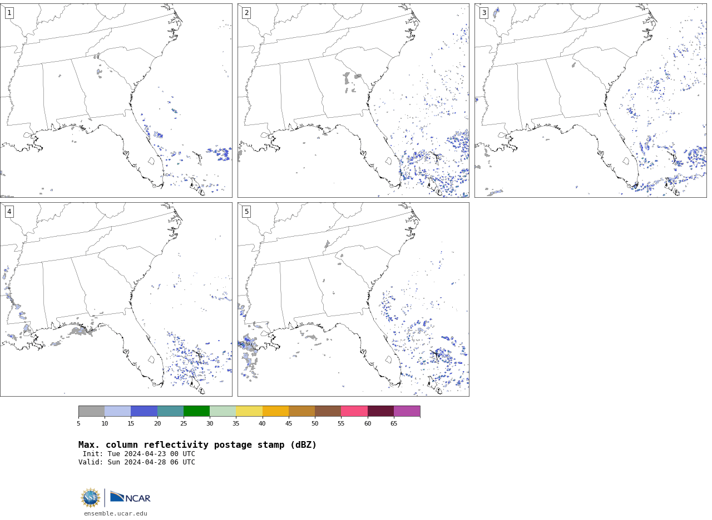Click the colorbar tick label 30
The height and width of the screenshot is (520, 712).
coord(210,423)
